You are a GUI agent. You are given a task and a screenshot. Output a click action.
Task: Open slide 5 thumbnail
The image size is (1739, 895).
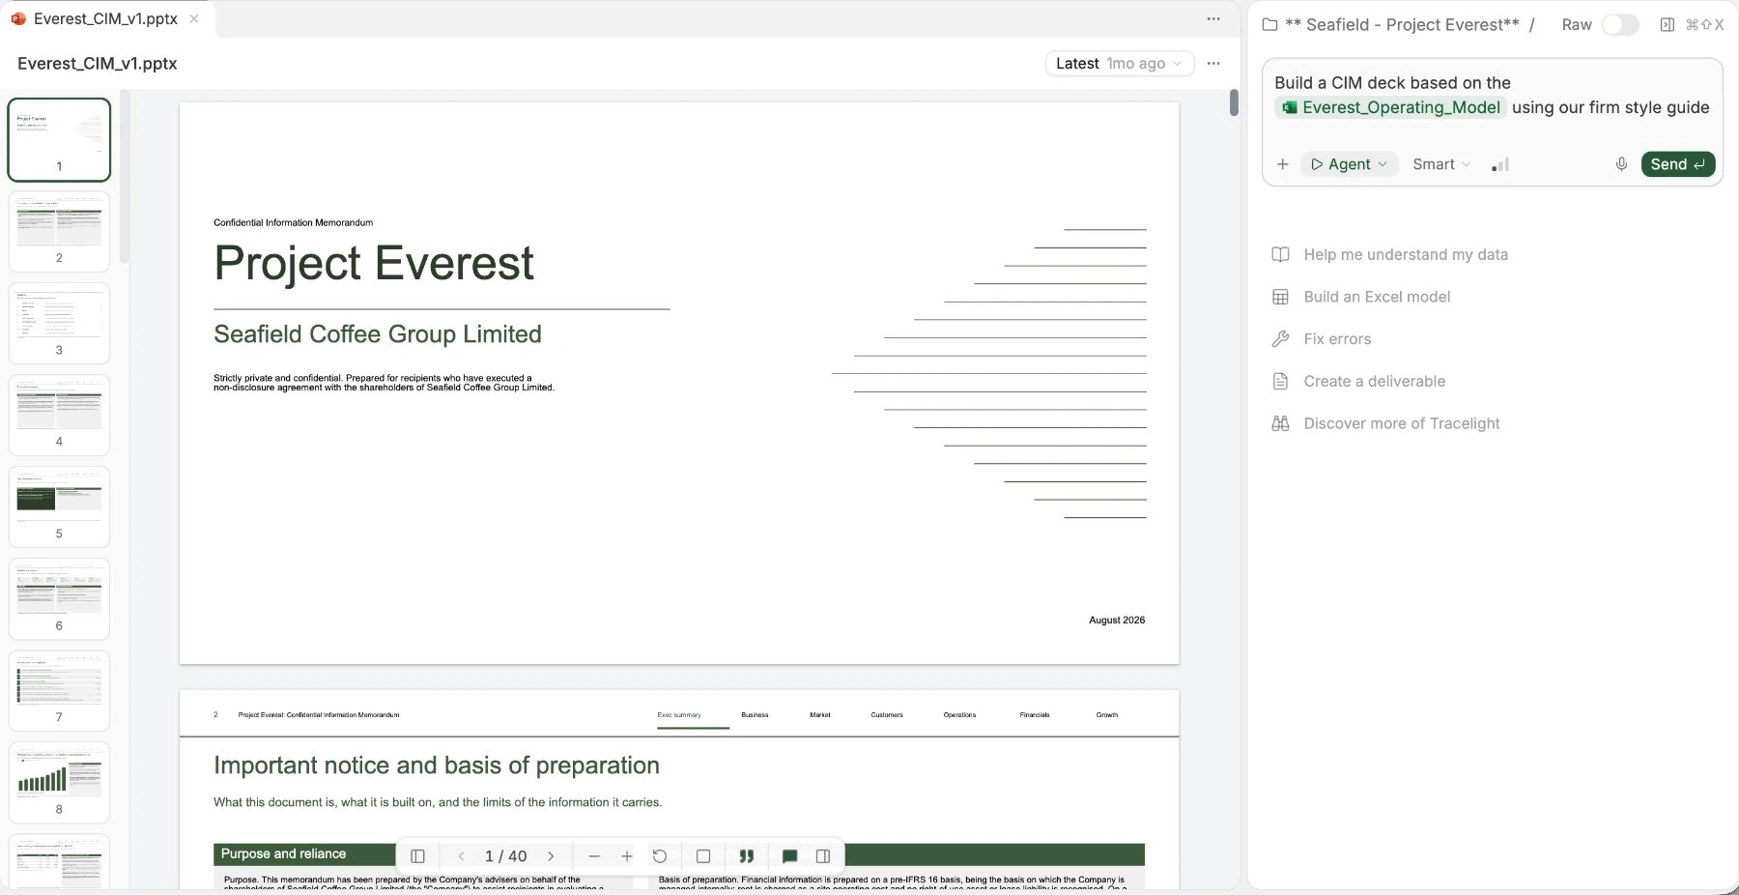(59, 506)
